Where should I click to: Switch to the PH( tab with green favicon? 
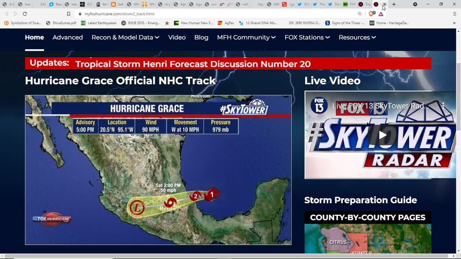pos(350,4)
